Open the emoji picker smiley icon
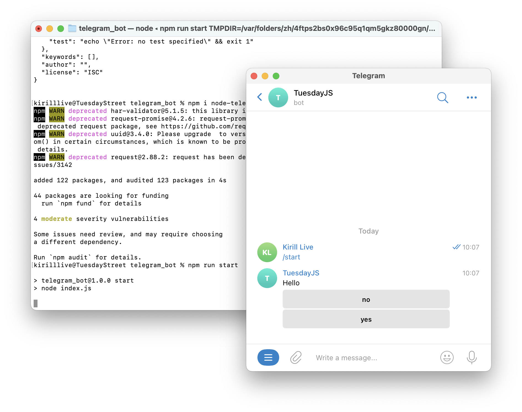This screenshot has height=412, width=522. 447,357
